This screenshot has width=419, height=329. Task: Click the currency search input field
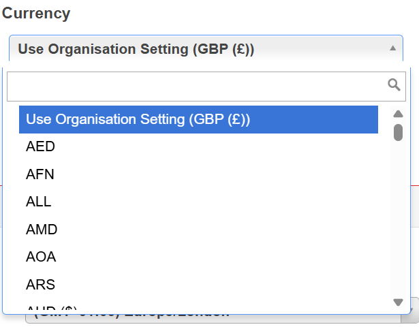pos(206,87)
